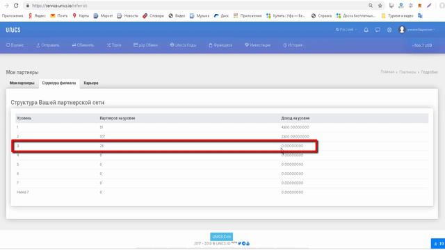The image size is (445, 250).
Task: Open the Почта bookmark
Action: point(59,16)
